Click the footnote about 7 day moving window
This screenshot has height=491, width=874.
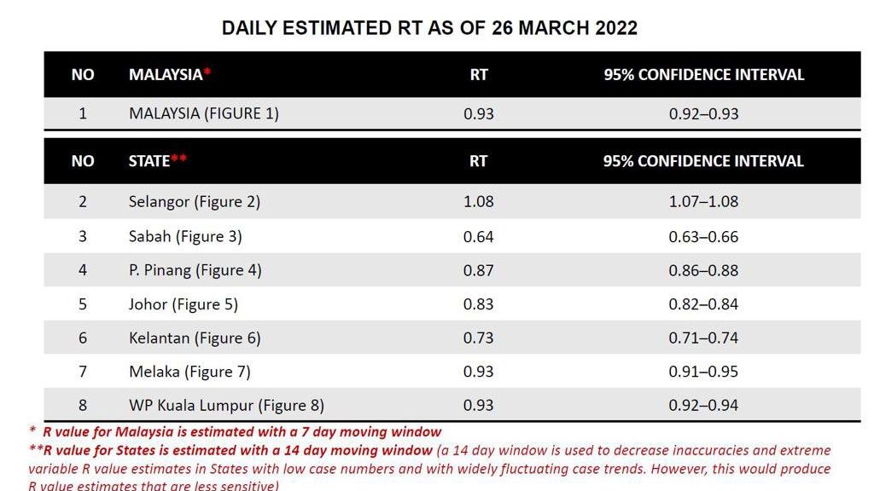tap(236, 431)
